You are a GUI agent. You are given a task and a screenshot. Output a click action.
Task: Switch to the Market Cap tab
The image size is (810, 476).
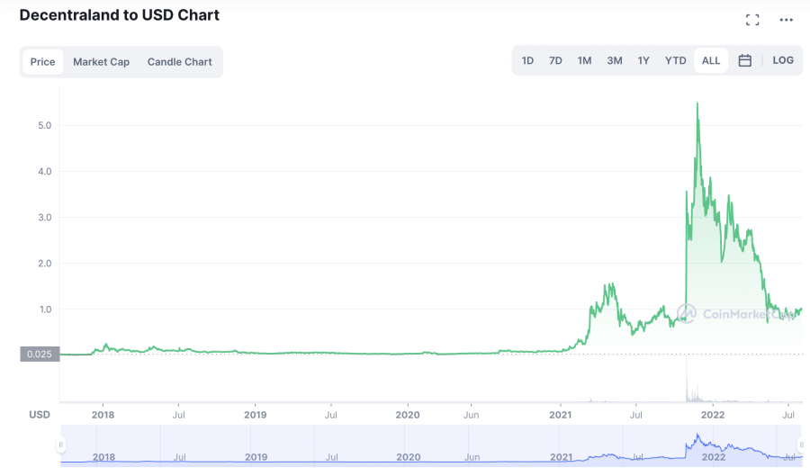(101, 62)
